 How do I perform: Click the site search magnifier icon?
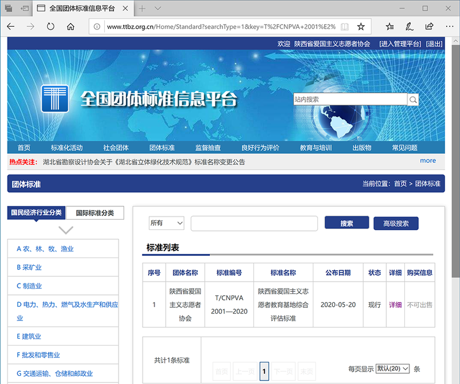413,100
